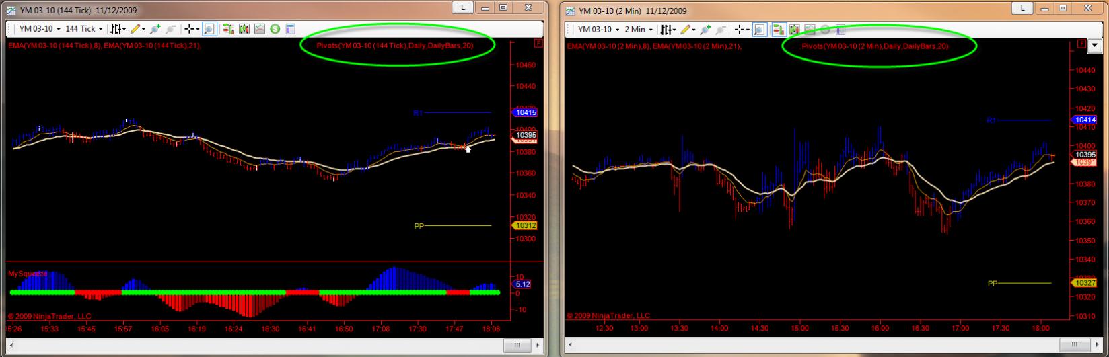The height and width of the screenshot is (357, 1109).
Task: Click R1 pivot label on 144 Tick chart
Action: [418, 113]
